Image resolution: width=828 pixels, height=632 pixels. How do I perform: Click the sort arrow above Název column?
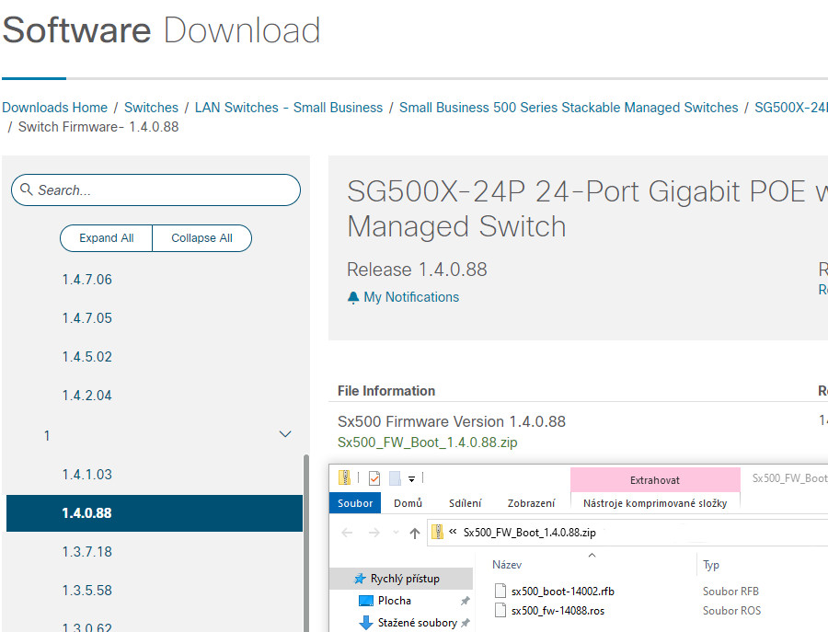coord(592,555)
